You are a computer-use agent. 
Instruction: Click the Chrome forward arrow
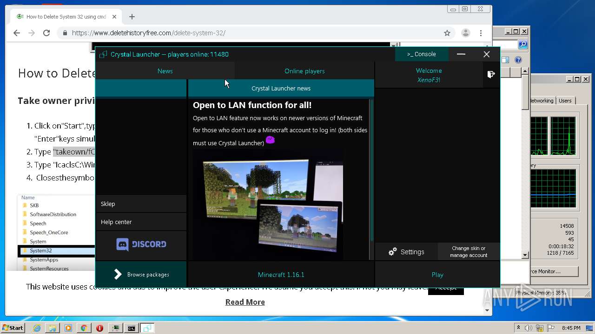(32, 33)
